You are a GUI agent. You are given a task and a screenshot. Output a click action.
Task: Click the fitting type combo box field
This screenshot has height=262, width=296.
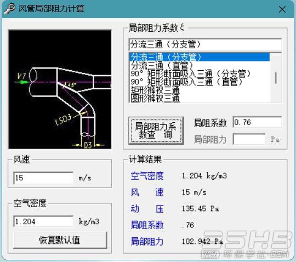(x=205, y=44)
